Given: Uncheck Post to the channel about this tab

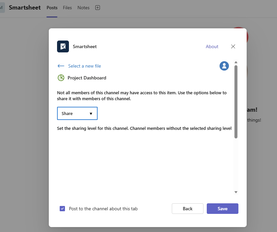Looking at the screenshot, I should (62, 209).
